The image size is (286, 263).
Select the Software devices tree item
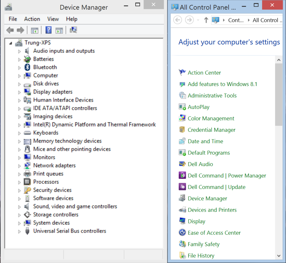53,198
